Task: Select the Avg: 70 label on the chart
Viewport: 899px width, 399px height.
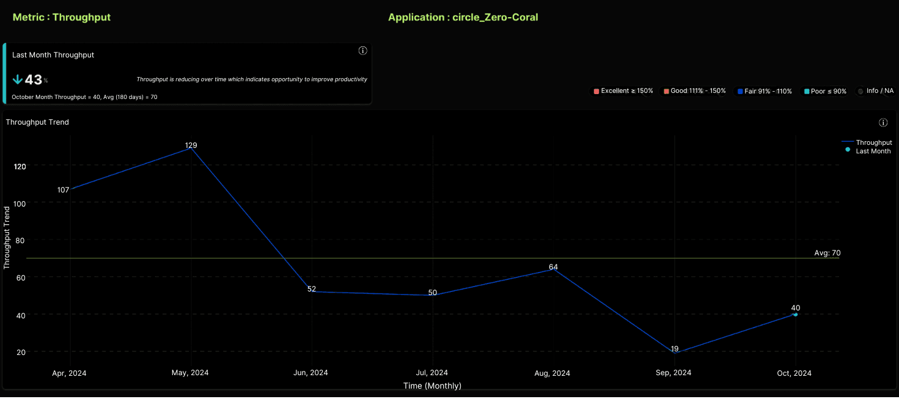Action: 827,252
